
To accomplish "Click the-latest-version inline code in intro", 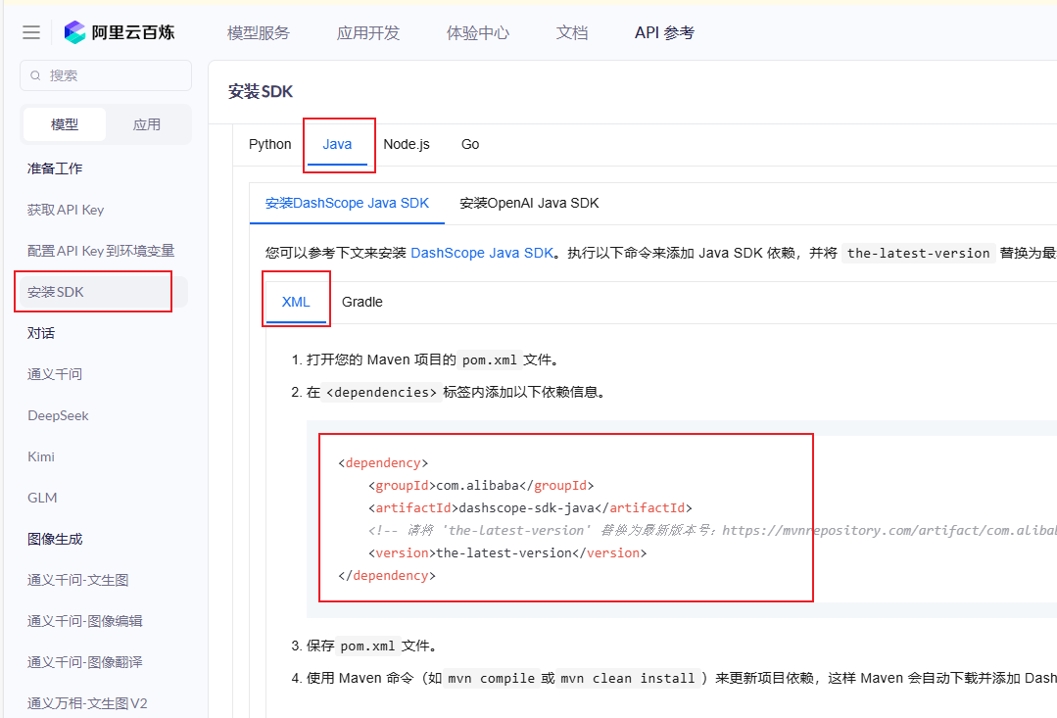I will point(918,253).
